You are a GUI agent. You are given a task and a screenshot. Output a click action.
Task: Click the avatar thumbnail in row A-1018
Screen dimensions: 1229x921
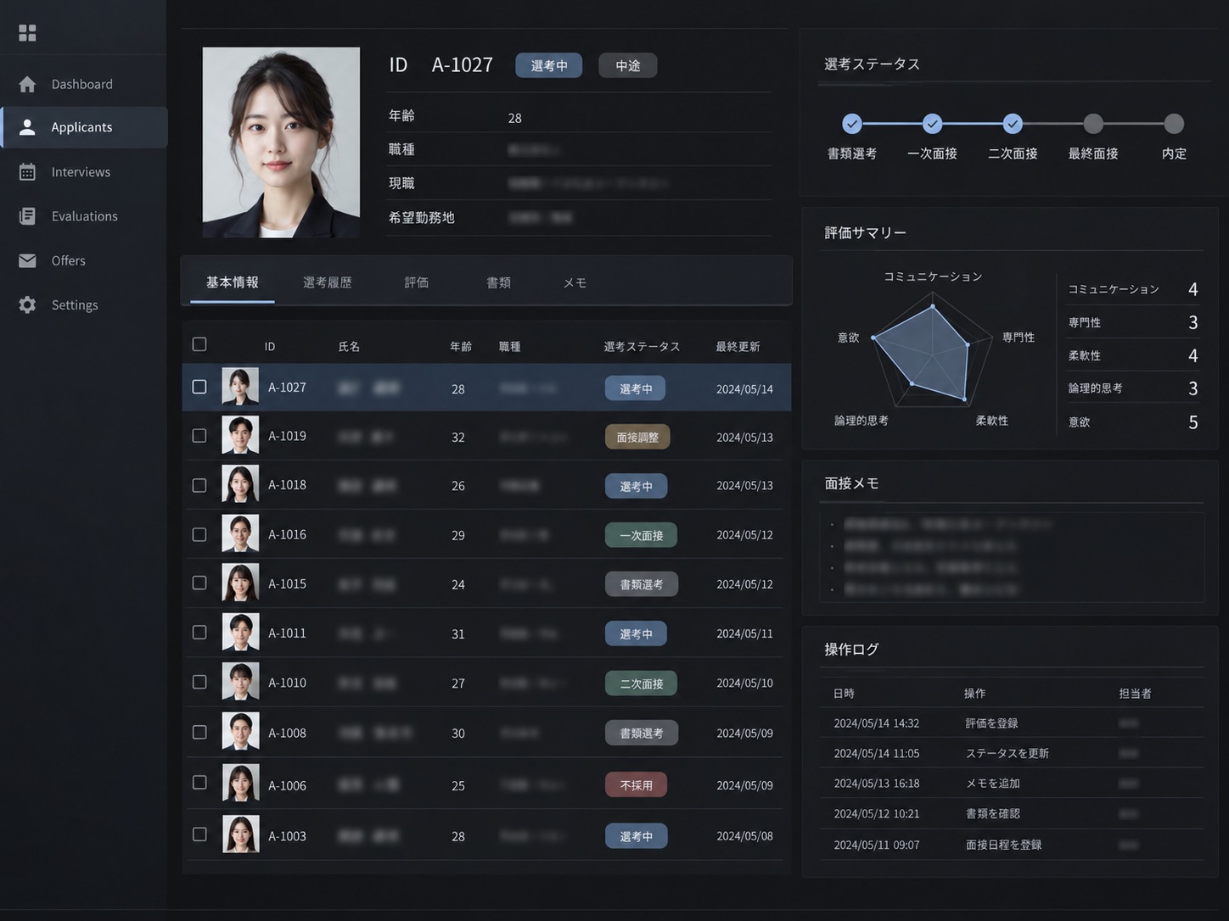240,484
